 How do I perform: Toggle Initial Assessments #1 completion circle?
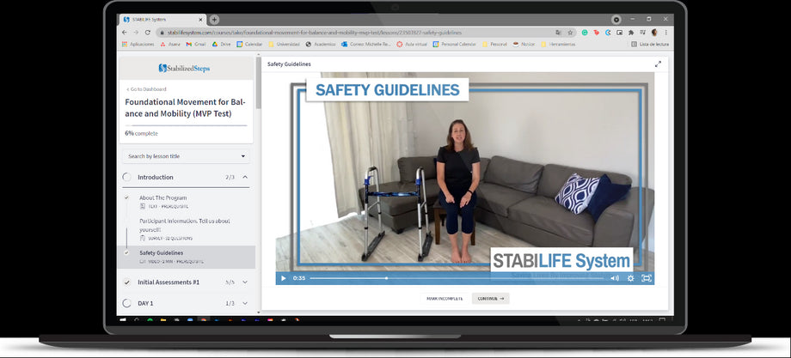(126, 282)
